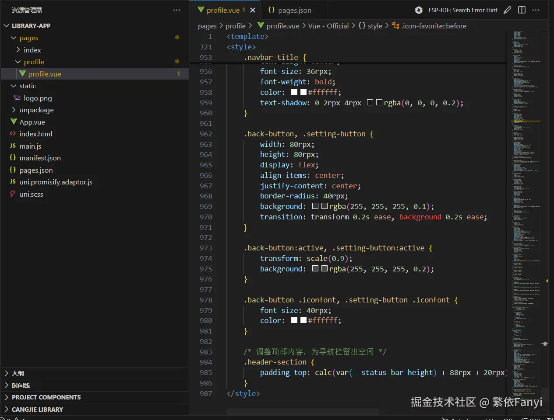Image resolution: width=554 pixels, height=420 pixels.
Task: Click the Vue icon on profile.vue tab
Action: tap(201, 10)
